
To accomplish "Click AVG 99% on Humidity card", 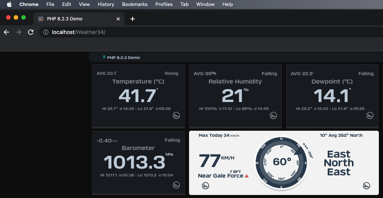I will (x=205, y=73).
